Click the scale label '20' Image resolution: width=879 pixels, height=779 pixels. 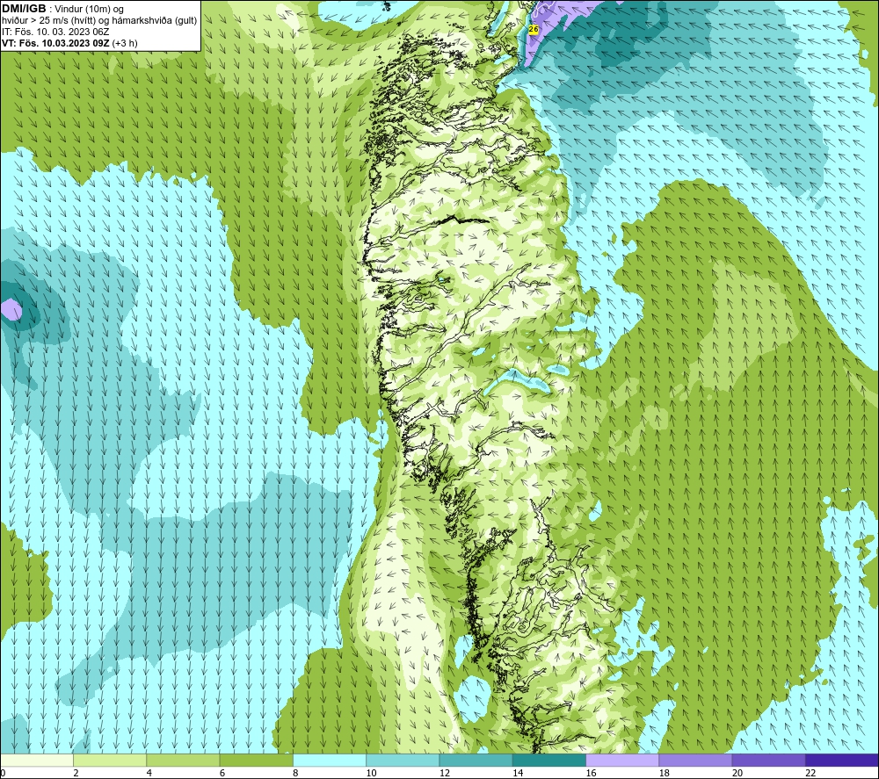pos(737,773)
